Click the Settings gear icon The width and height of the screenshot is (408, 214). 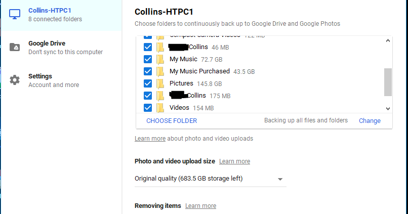coord(15,80)
